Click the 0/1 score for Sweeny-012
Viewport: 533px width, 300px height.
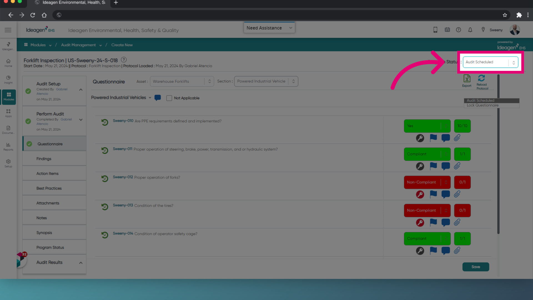(x=462, y=182)
